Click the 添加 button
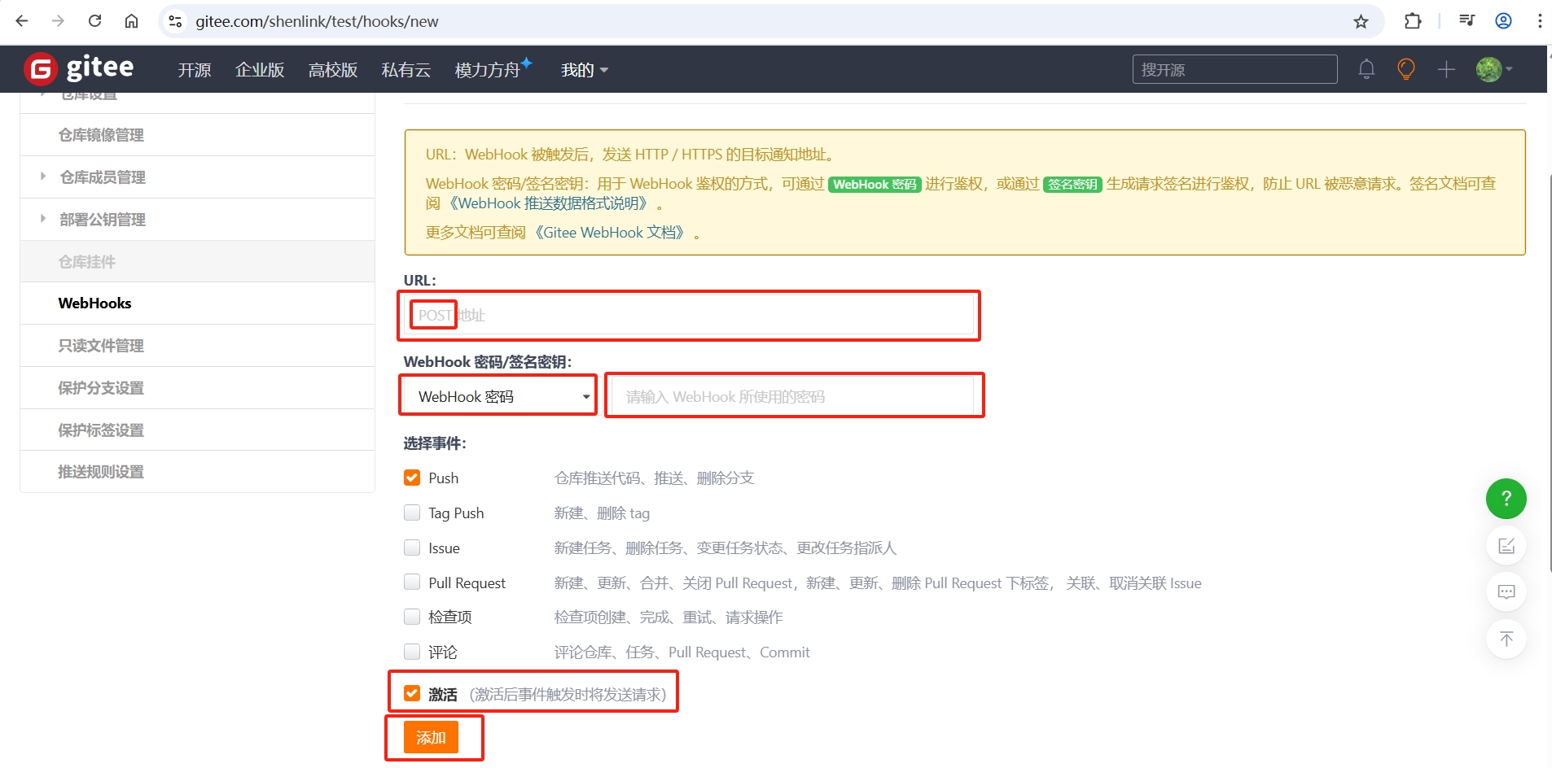 pyautogui.click(x=432, y=737)
